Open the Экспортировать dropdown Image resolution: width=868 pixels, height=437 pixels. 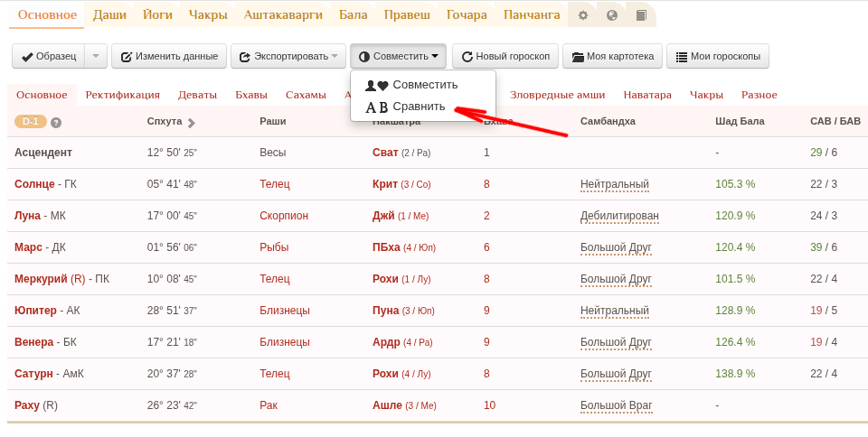click(x=288, y=56)
